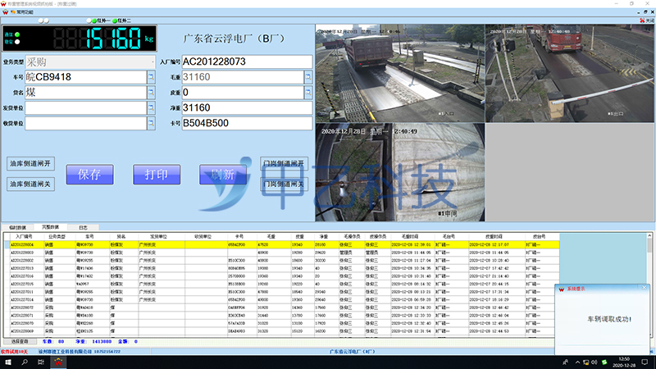Switch to the 临时数据 tab
This screenshot has height=369, width=656.
coord(17,225)
